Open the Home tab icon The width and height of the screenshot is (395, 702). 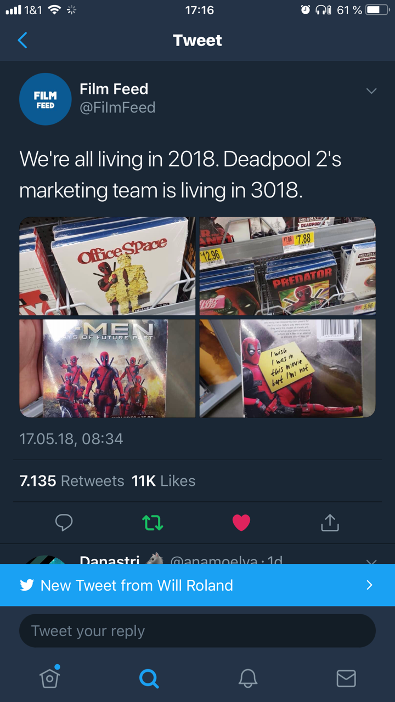[x=49, y=678]
